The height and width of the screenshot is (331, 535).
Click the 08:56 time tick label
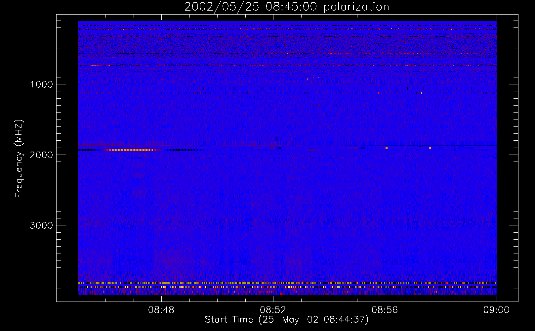pos(385,310)
